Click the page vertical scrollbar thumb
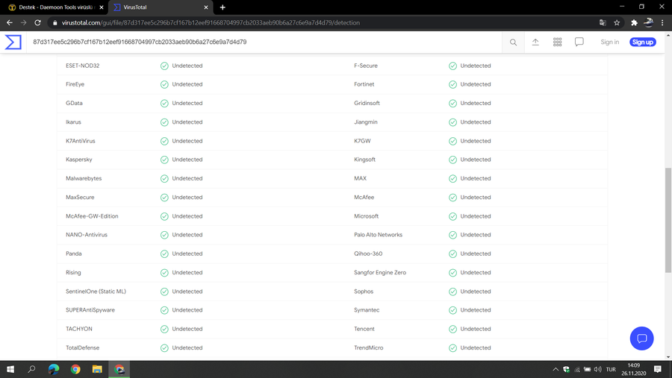The height and width of the screenshot is (378, 672). [668, 220]
